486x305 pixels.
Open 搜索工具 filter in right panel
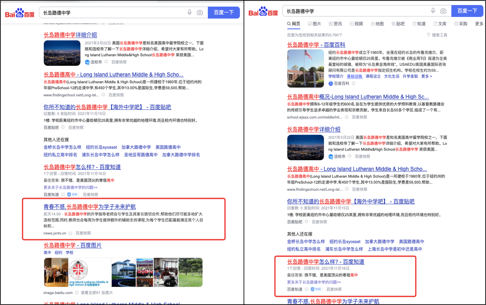click(437, 35)
